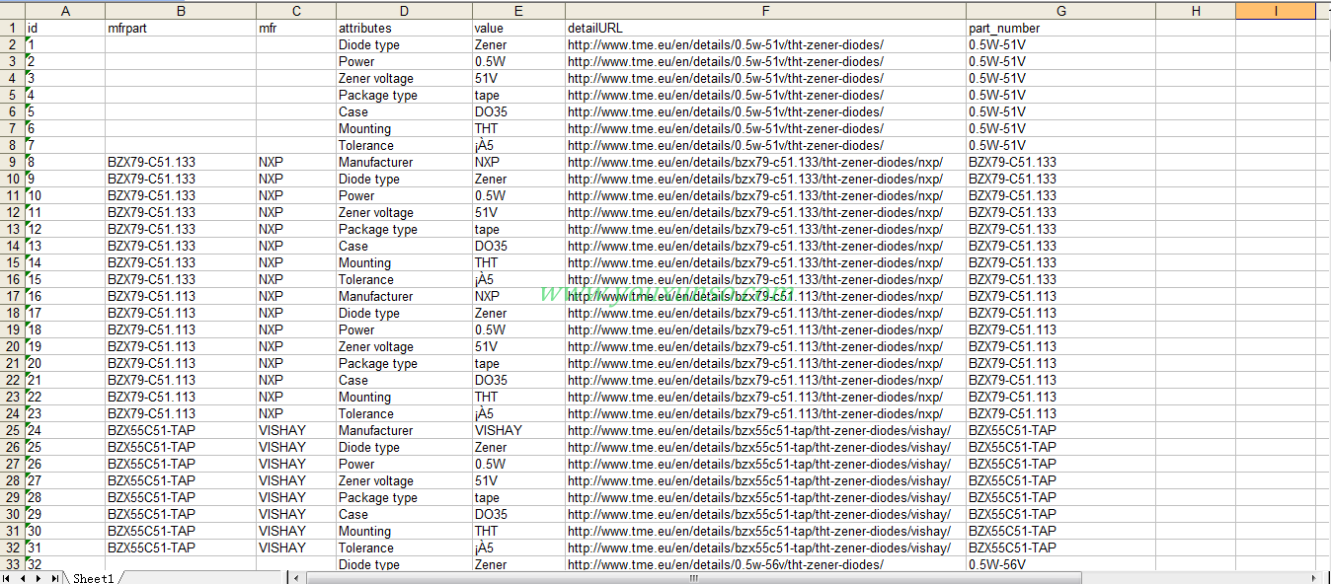
Task: Click 'Zener voltage' attribute cell in row 4
Action: [x=404, y=79]
